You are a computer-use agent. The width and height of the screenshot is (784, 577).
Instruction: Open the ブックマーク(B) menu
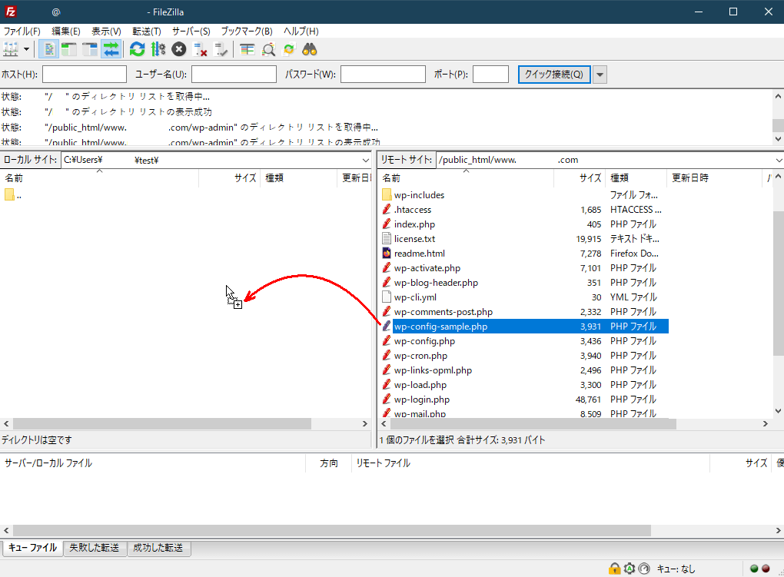[x=247, y=31]
